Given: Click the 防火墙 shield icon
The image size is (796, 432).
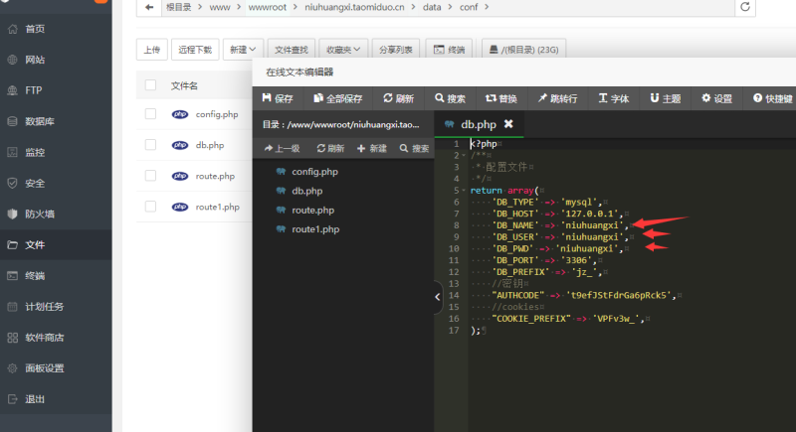Looking at the screenshot, I should 13,214.
